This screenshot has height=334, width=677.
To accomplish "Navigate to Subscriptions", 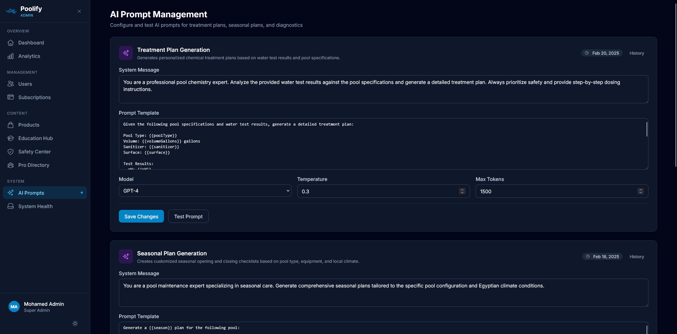I will point(45,97).
